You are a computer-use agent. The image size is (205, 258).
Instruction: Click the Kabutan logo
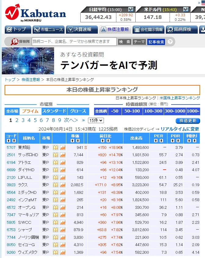coord(35,13)
